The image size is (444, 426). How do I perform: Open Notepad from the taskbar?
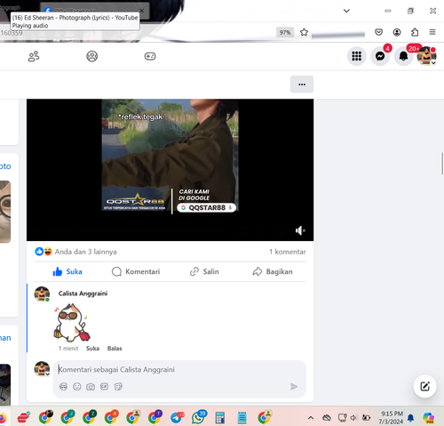(x=242, y=418)
